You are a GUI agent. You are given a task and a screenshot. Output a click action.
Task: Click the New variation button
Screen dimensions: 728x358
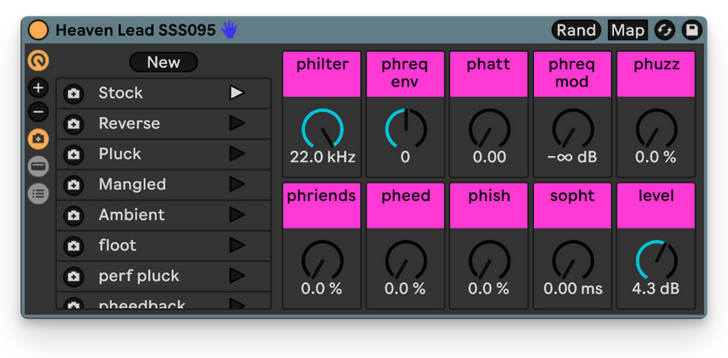[x=163, y=62]
